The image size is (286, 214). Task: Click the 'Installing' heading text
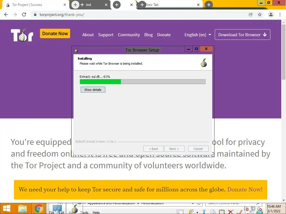85,59
